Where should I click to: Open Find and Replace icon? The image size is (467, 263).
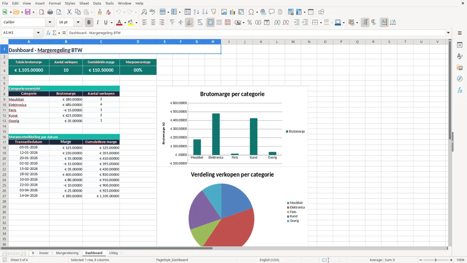144,12
